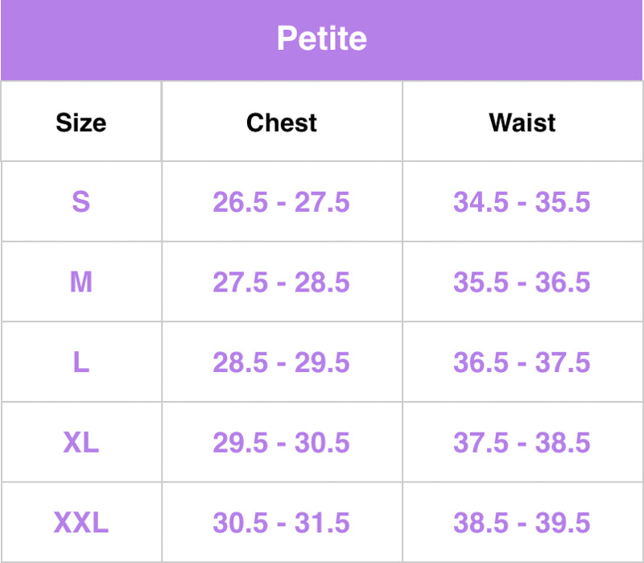Screen dimensions: 644x563
Task: Select waist value 38.5 - 39.5
Action: [522, 523]
